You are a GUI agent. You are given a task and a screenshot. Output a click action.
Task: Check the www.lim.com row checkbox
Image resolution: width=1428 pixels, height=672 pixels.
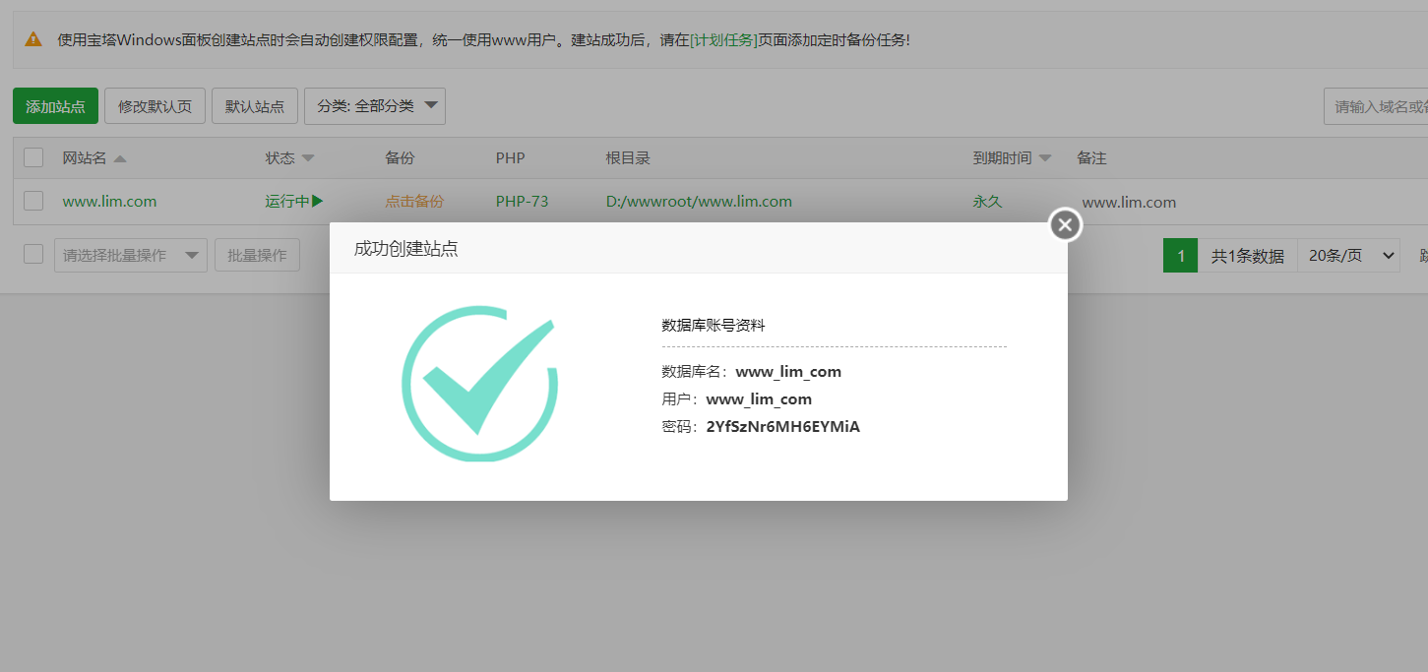click(x=33, y=201)
